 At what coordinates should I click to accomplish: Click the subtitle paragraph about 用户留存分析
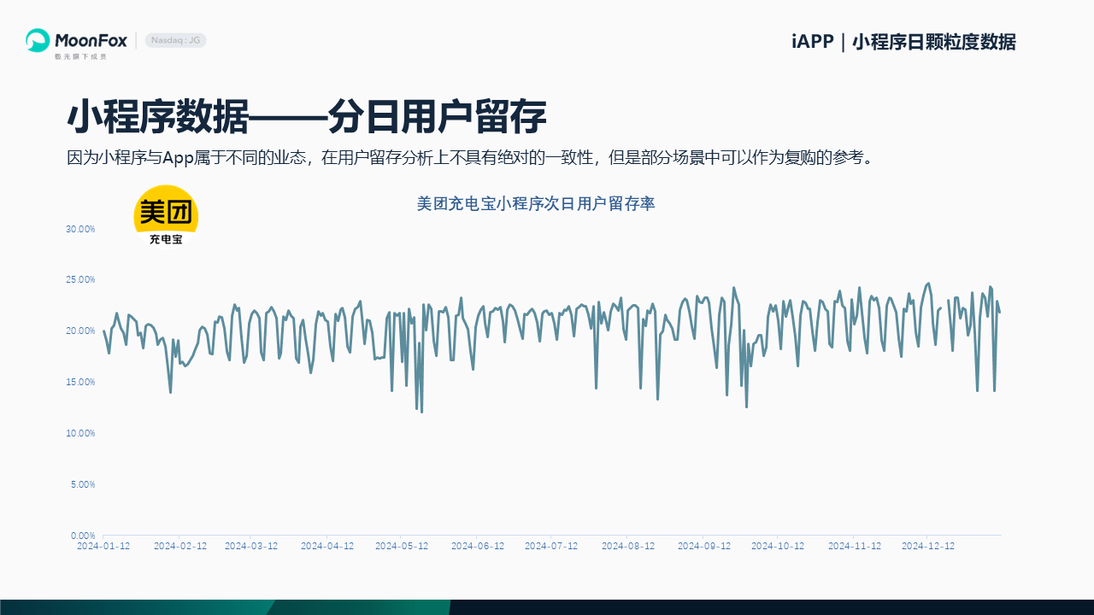470,158
